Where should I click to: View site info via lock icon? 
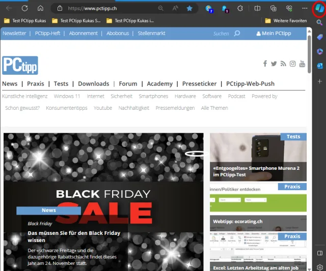tap(60, 8)
